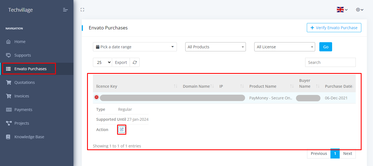Viewport: 373px width, 166px height.
Task: Click the Home icon in sidebar
Action: click(9, 42)
